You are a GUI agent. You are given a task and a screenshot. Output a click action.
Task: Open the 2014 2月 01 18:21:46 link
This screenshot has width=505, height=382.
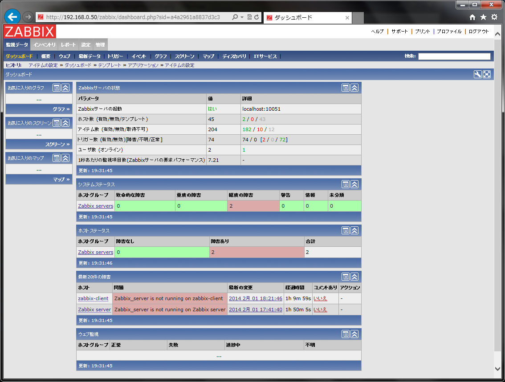click(256, 298)
